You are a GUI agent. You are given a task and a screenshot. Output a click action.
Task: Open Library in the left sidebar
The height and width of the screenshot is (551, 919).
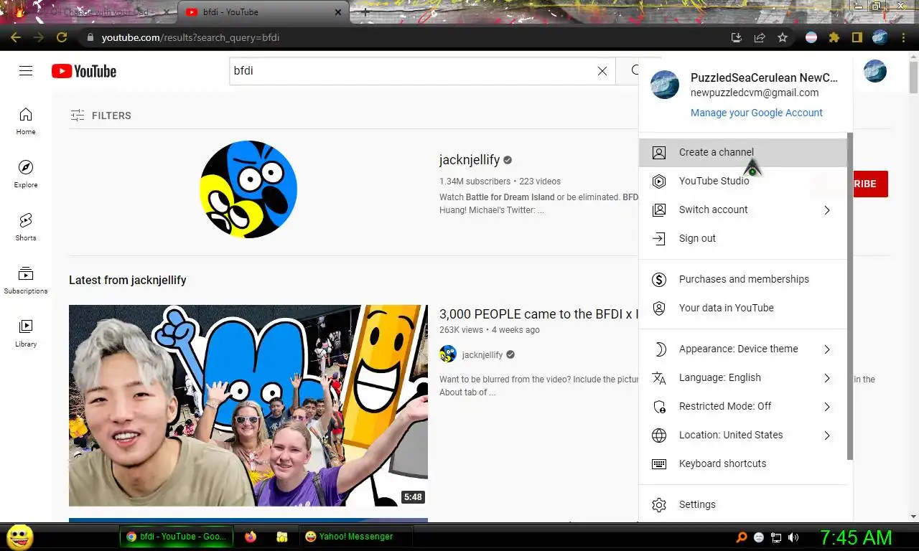point(26,334)
